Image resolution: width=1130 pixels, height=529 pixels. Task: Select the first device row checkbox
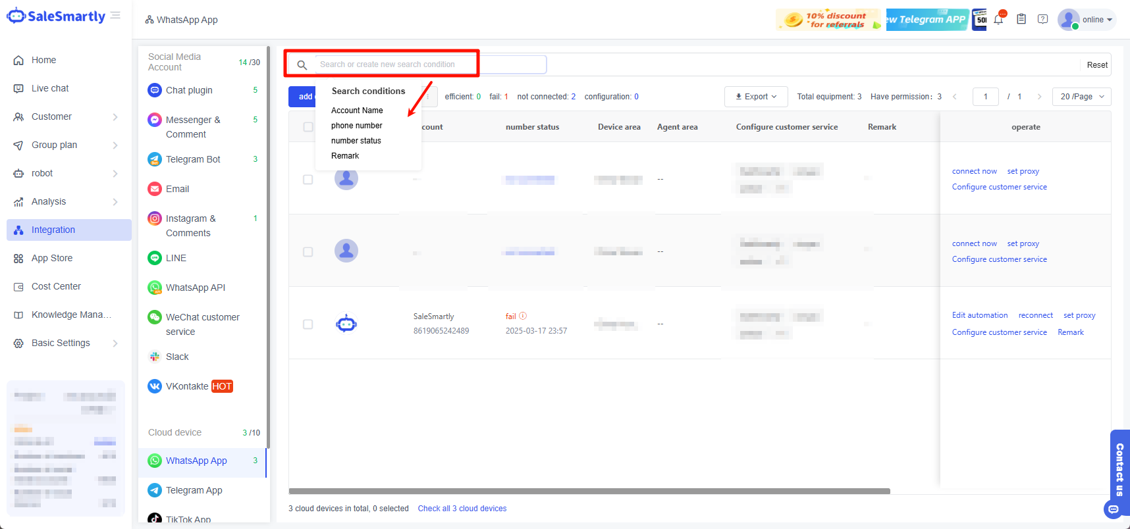pyautogui.click(x=308, y=180)
